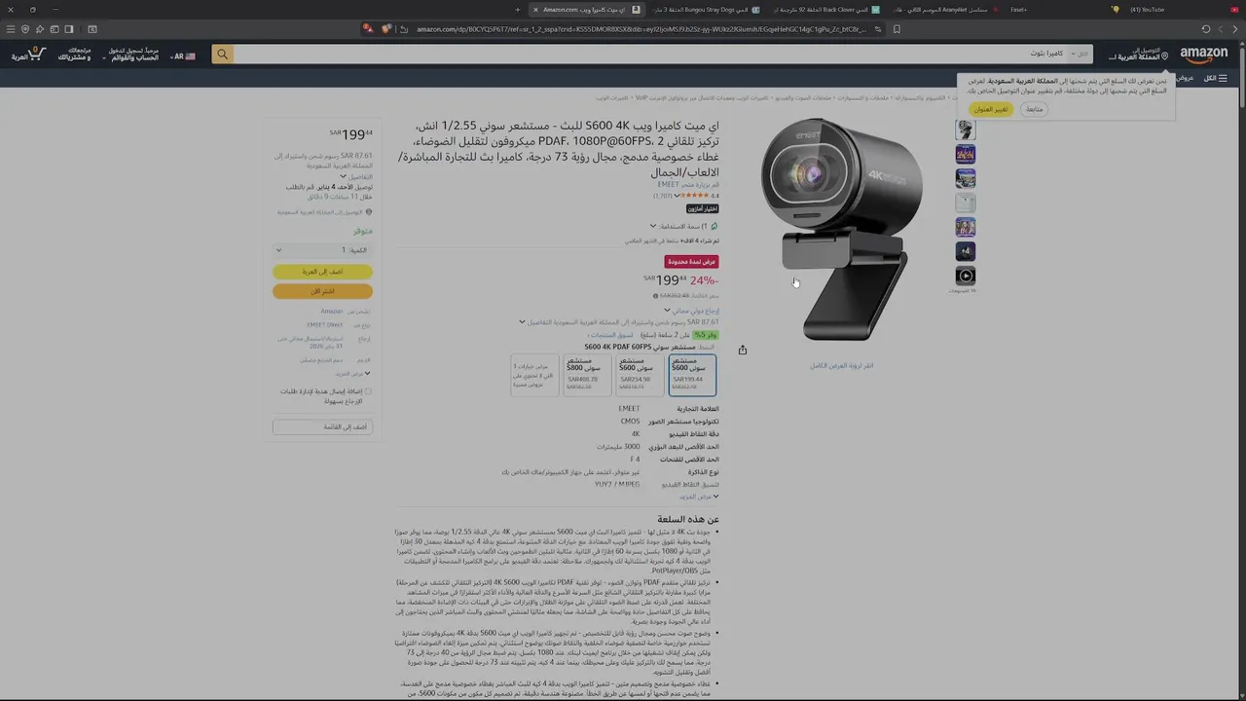The width and height of the screenshot is (1246, 701).
Task: Click the sustainability leaf icon
Action: coord(715,226)
